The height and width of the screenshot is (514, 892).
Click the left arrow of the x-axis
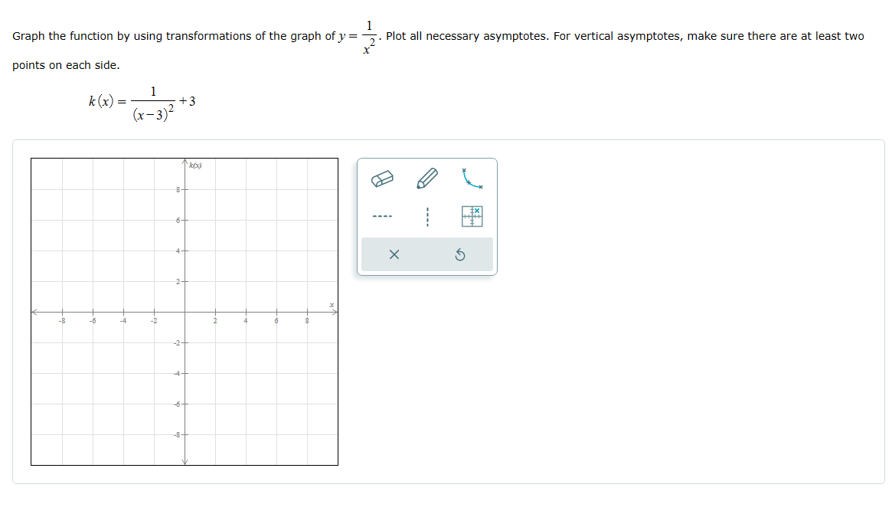tap(34, 312)
